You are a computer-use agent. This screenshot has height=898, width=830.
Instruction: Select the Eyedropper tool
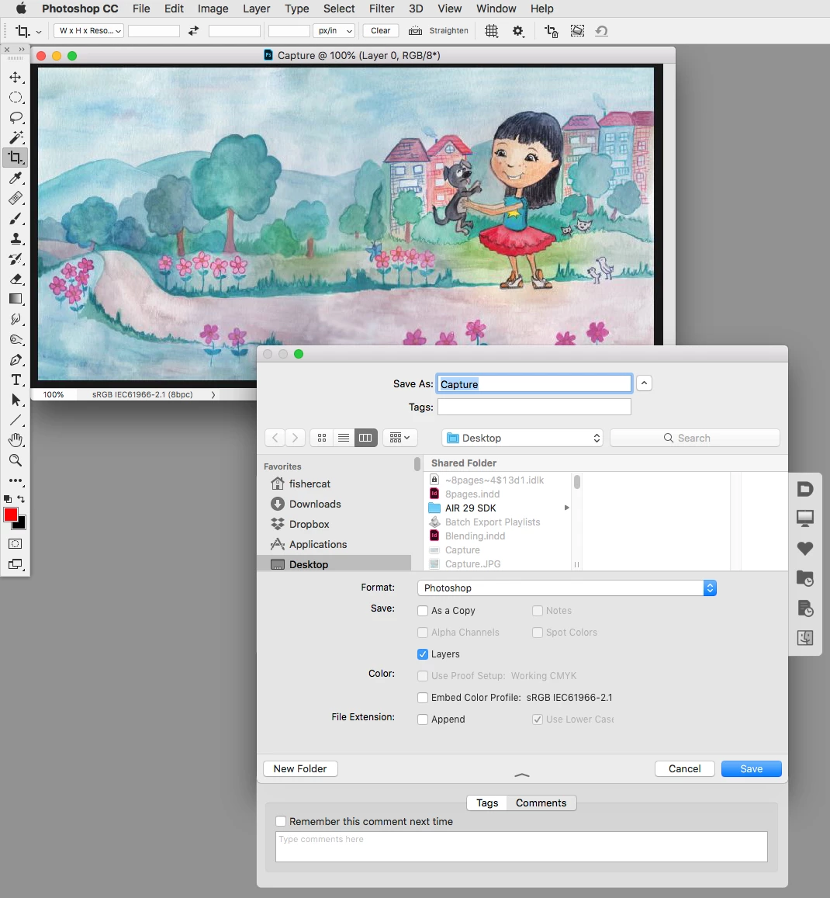pos(15,178)
